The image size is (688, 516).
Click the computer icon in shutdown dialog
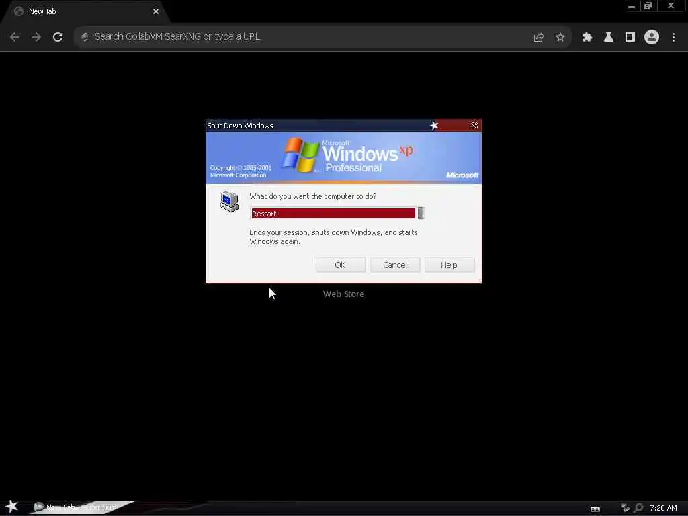(x=230, y=202)
